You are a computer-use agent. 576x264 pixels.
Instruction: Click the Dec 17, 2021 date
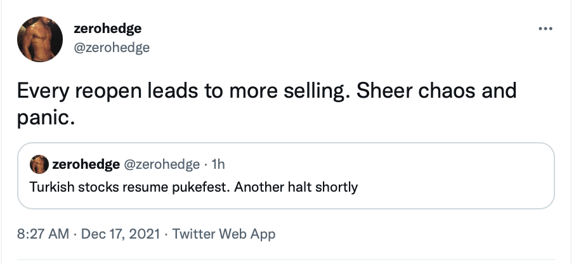(x=121, y=234)
